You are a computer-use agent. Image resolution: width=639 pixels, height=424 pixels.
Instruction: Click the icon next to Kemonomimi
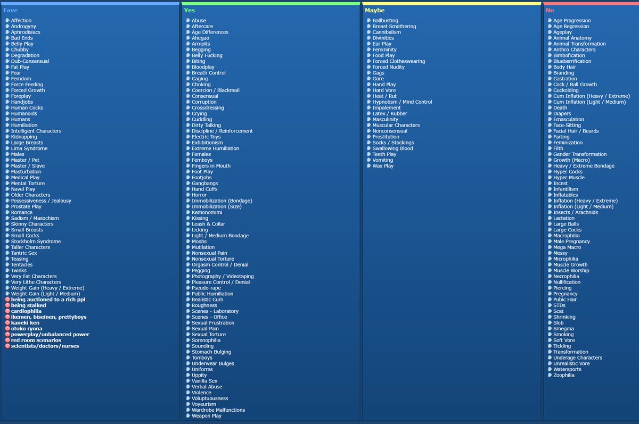pyautogui.click(x=188, y=213)
